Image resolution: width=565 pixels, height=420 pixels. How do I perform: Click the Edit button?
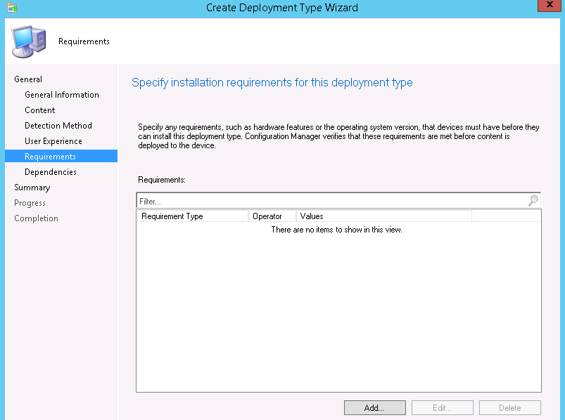(x=442, y=407)
